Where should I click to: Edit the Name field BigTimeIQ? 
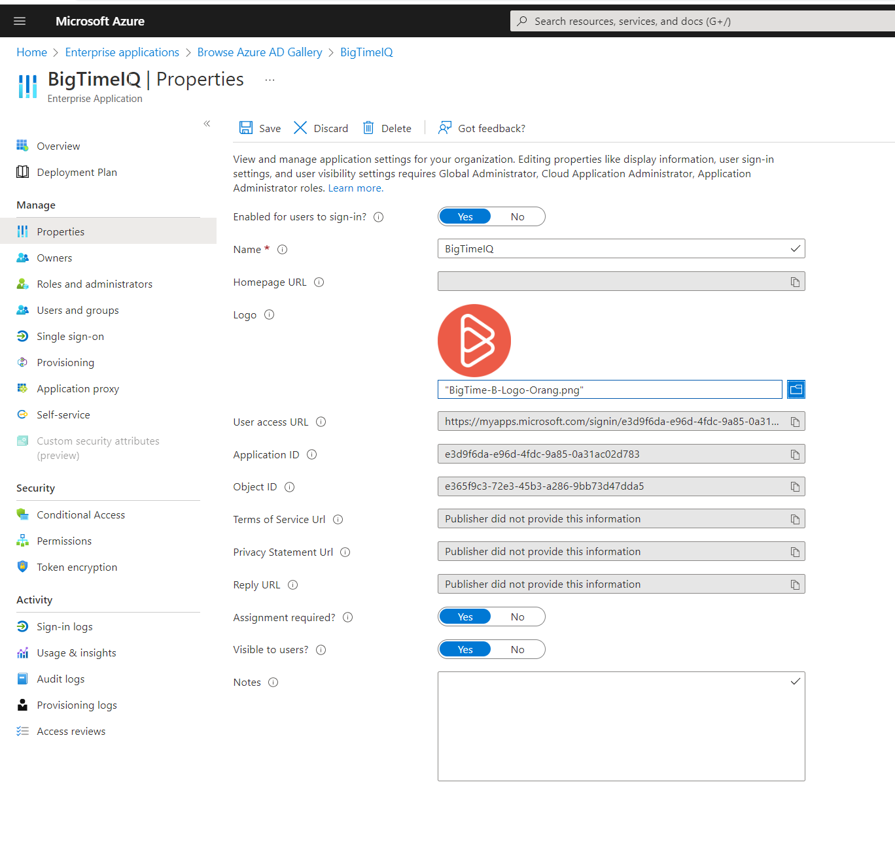pos(621,248)
